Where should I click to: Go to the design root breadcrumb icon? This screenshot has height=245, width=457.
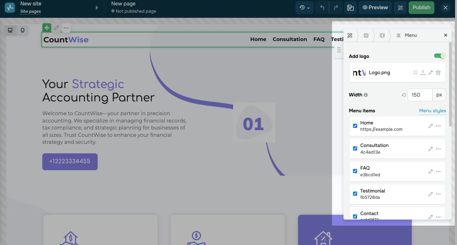pos(350,35)
